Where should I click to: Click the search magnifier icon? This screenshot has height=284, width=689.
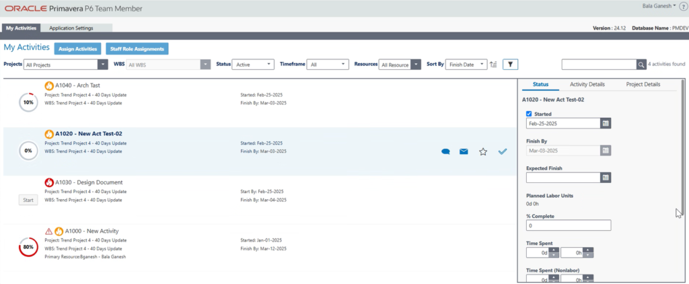tap(641, 65)
